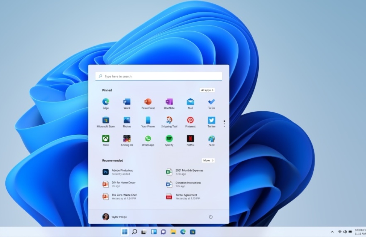This screenshot has width=366, height=237.
Task: Click the pinned apps page dots
Action: tap(224, 124)
